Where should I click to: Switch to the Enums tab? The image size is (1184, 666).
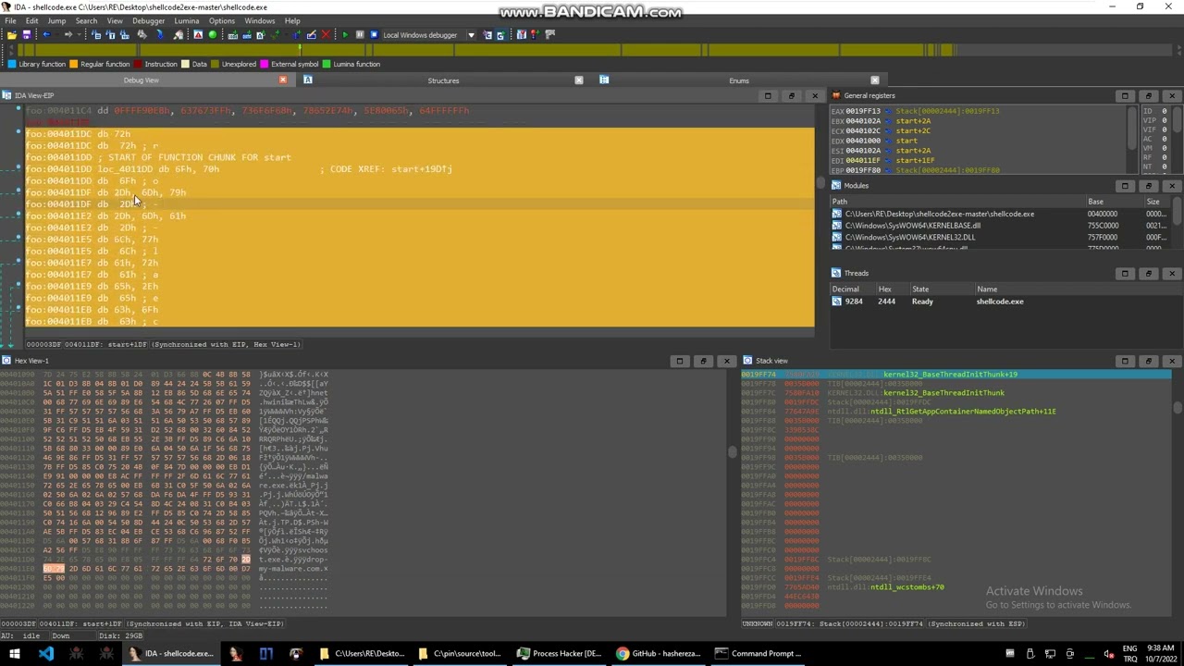pyautogui.click(x=738, y=80)
